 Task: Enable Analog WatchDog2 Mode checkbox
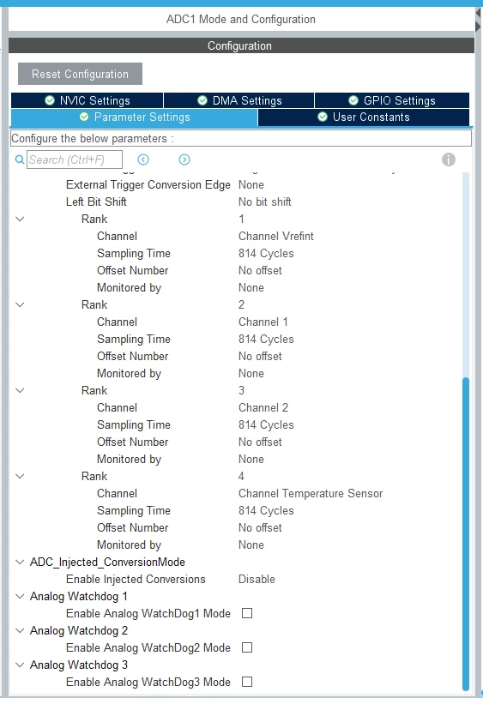click(247, 647)
